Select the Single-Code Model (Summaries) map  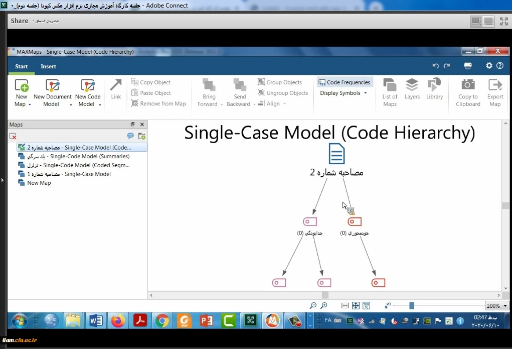[75, 156]
